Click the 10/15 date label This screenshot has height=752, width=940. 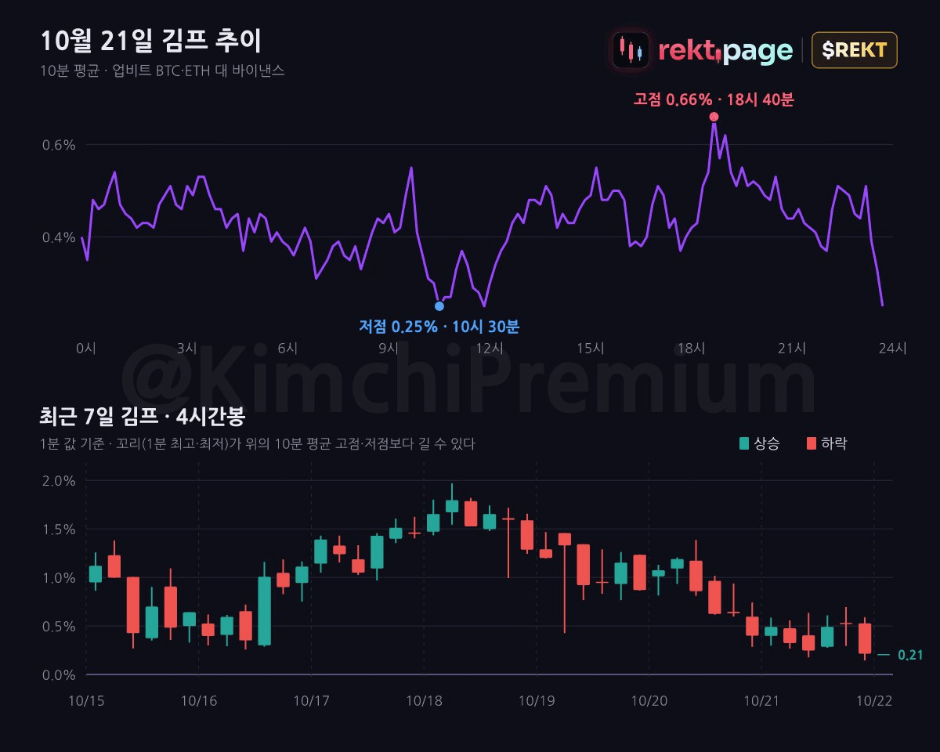86,700
